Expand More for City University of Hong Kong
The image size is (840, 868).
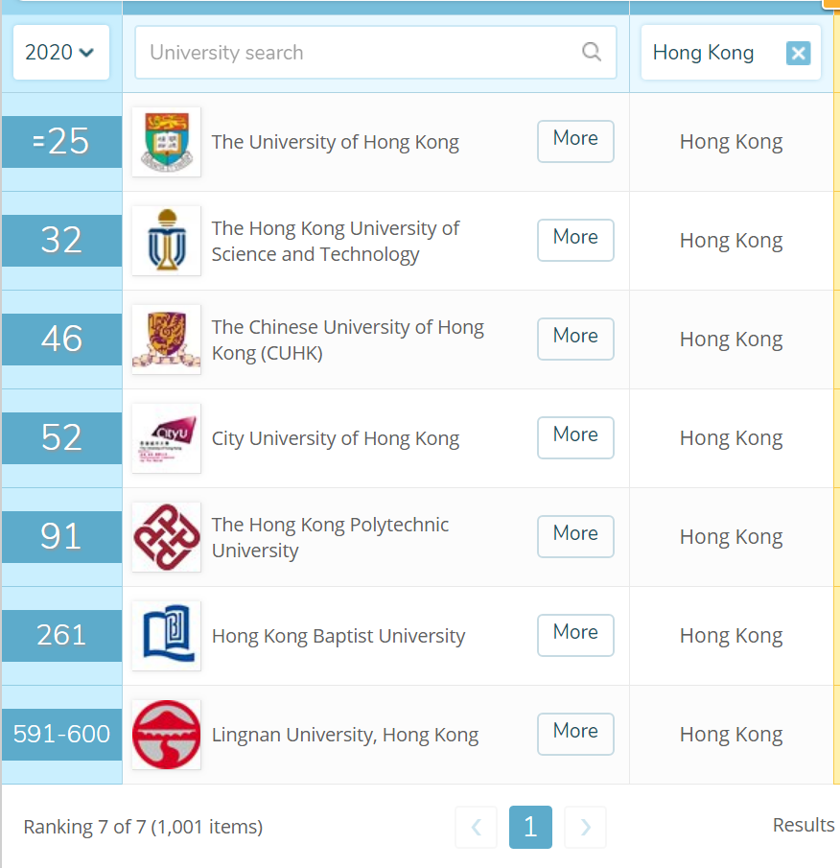point(575,435)
